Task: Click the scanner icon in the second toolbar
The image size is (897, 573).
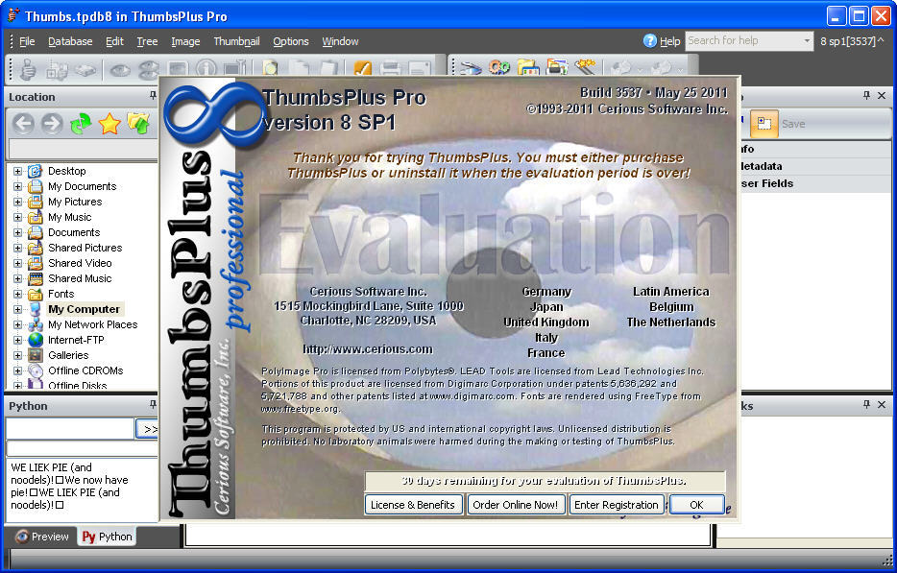Action: 471,68
